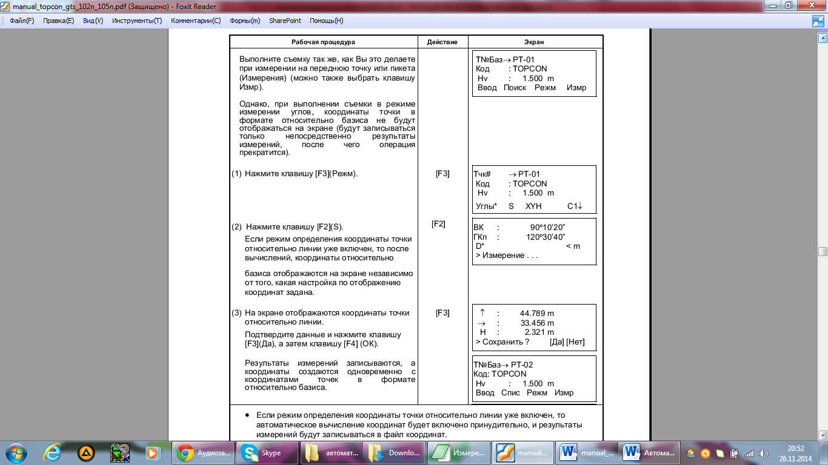
Task: Click the '120°30'40"' angle value
Action: (x=546, y=237)
